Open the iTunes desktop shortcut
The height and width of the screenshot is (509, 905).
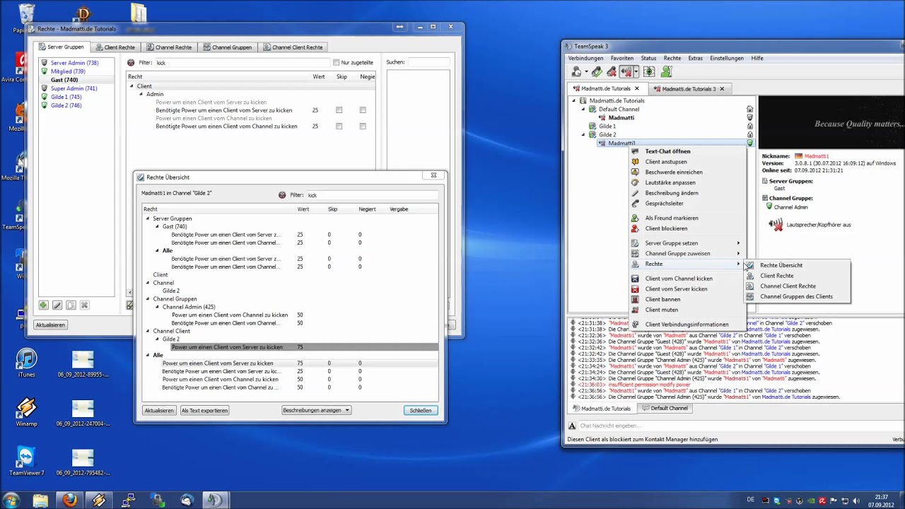26,363
